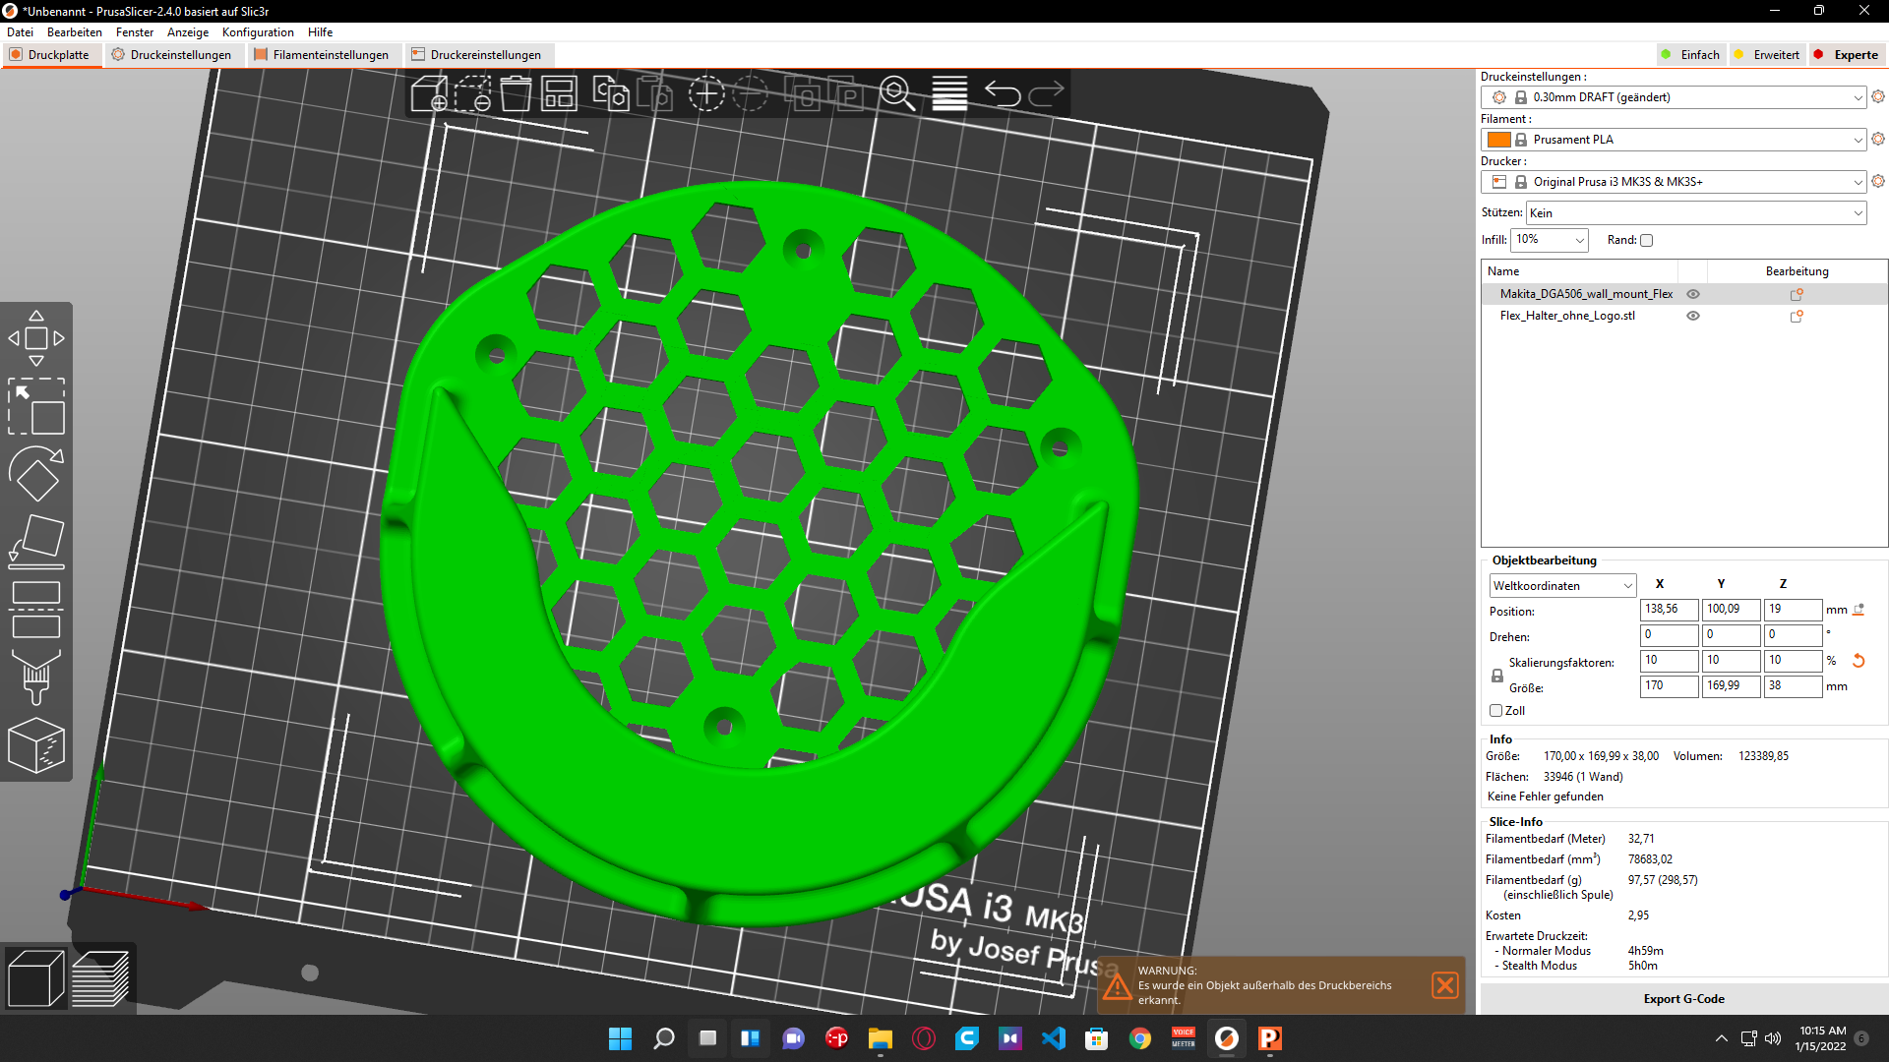Image resolution: width=1889 pixels, height=1062 pixels.
Task: Select the Place on face tool
Action: (x=36, y=542)
